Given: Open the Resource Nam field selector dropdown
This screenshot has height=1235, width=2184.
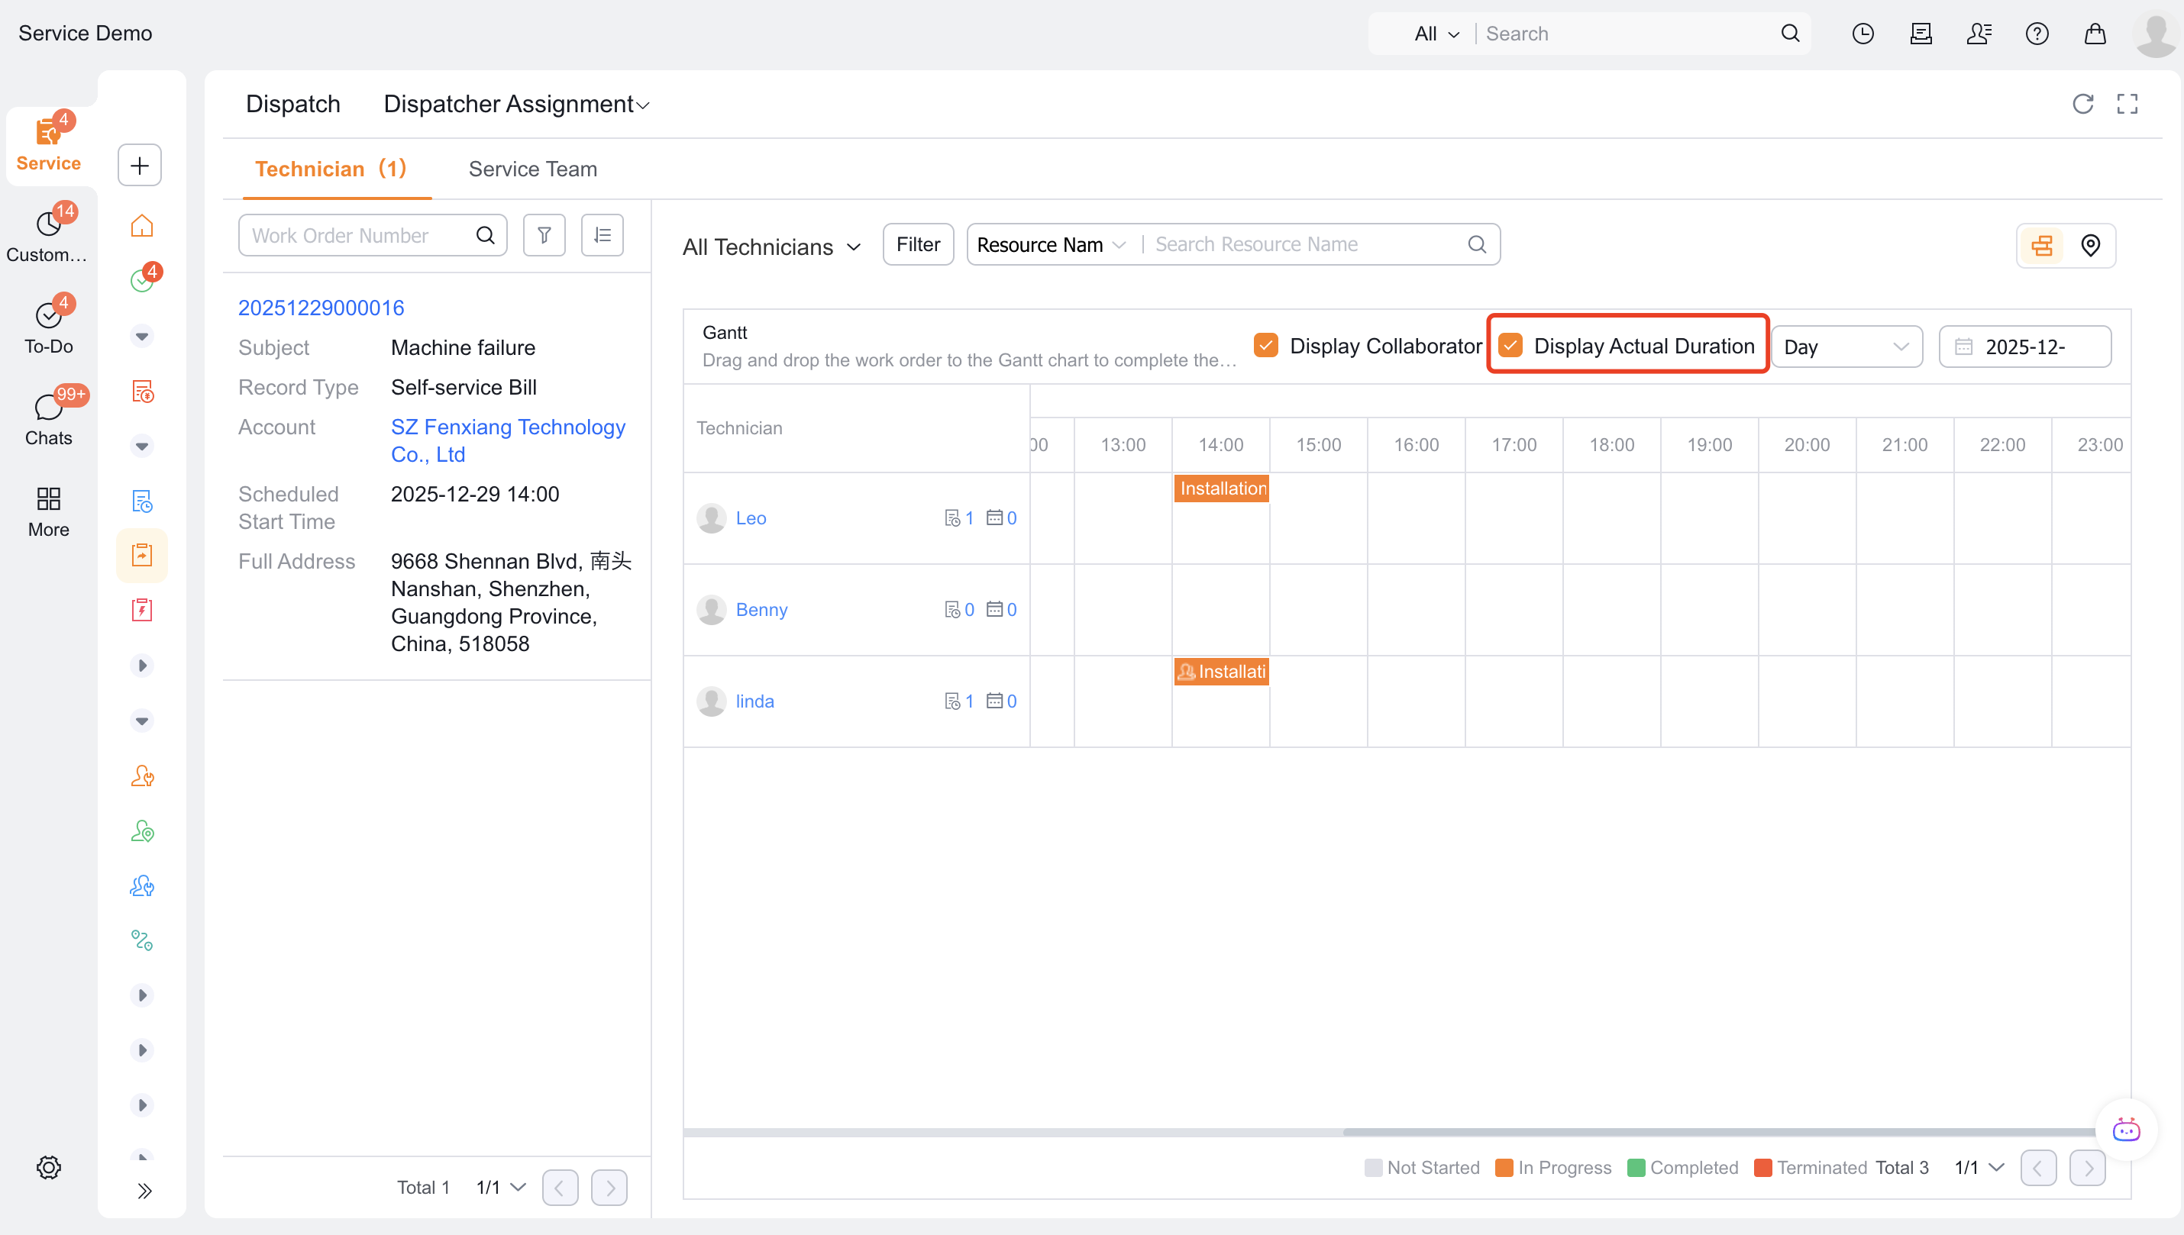Looking at the screenshot, I should 1052,244.
